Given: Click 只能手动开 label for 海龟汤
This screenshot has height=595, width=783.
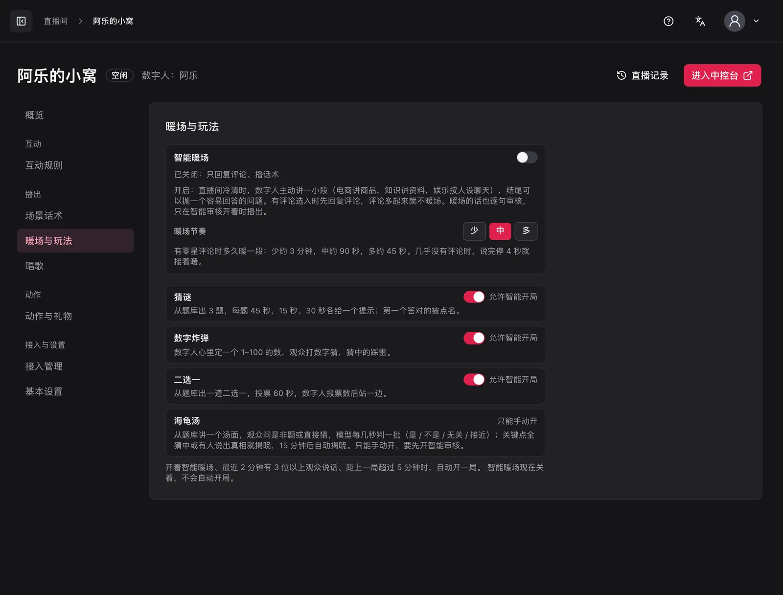Looking at the screenshot, I should point(517,421).
